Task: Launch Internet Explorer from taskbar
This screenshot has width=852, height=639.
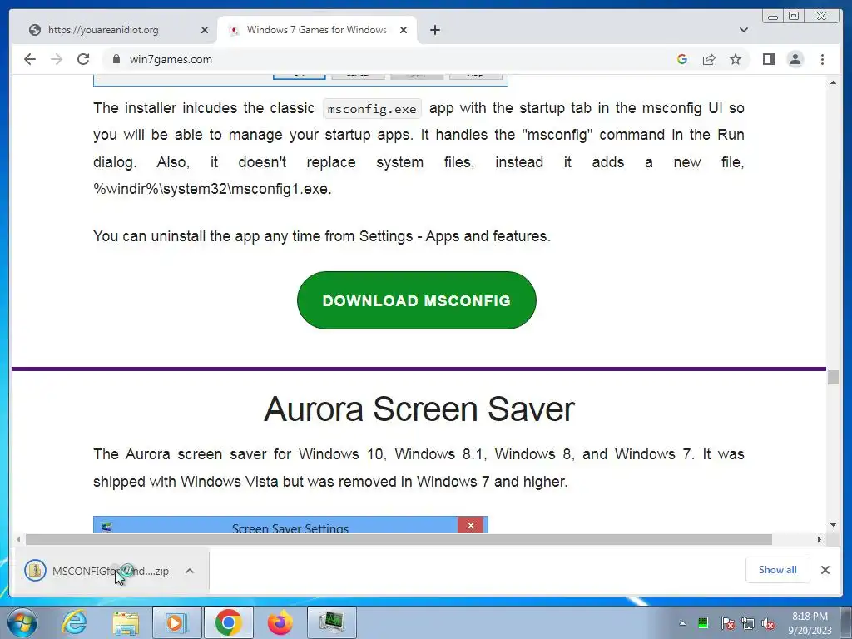Action: click(x=74, y=622)
